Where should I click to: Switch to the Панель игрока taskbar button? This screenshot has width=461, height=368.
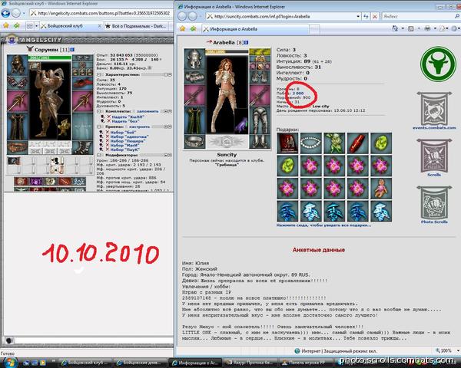click(304, 363)
